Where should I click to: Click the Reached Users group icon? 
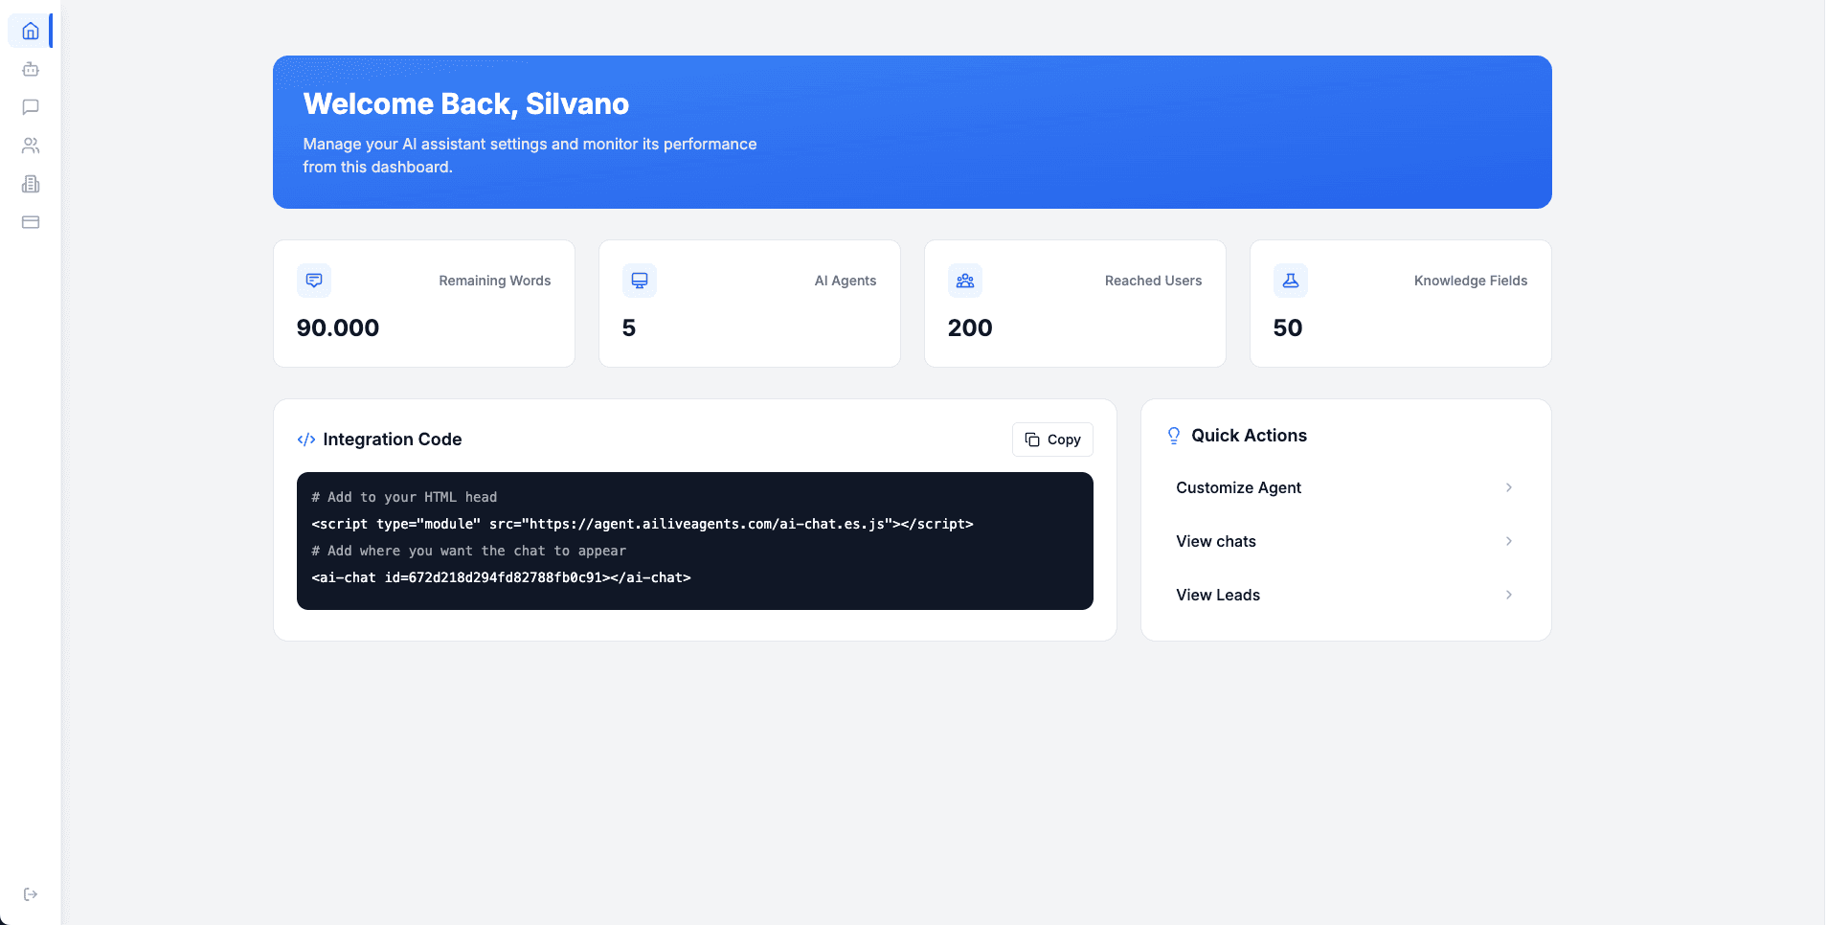[x=965, y=281]
